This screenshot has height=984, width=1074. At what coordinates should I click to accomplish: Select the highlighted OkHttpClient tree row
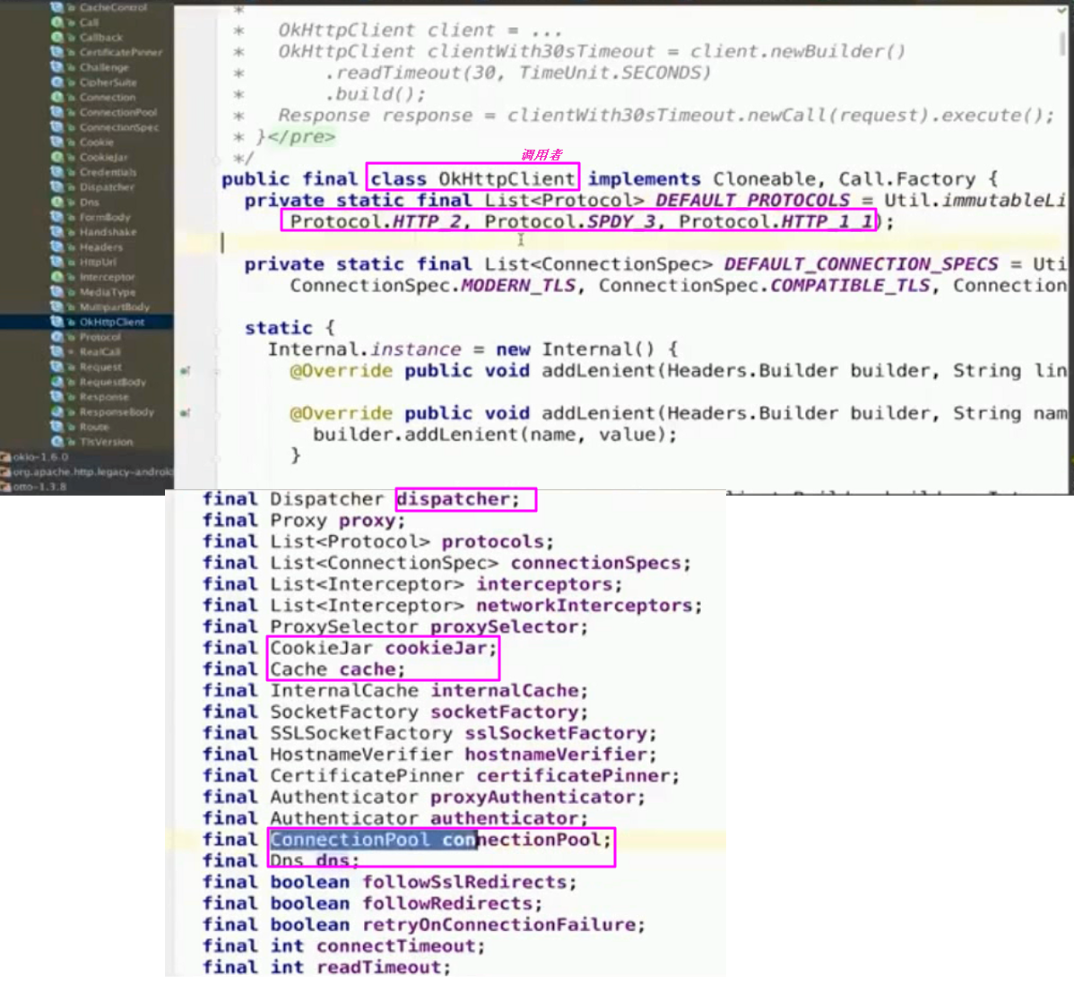click(x=86, y=322)
